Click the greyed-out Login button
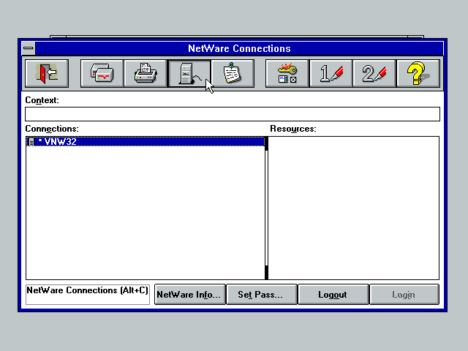 tap(404, 295)
